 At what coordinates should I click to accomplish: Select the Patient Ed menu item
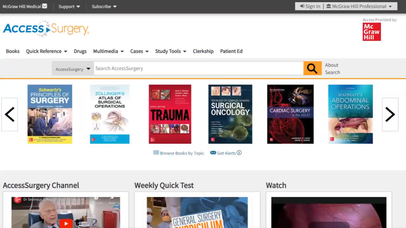click(x=231, y=51)
